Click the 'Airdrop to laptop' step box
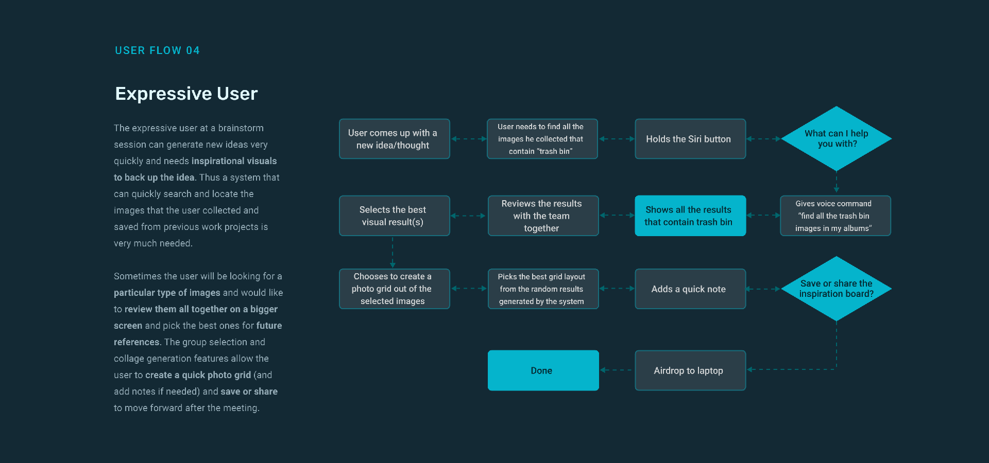 pyautogui.click(x=690, y=370)
